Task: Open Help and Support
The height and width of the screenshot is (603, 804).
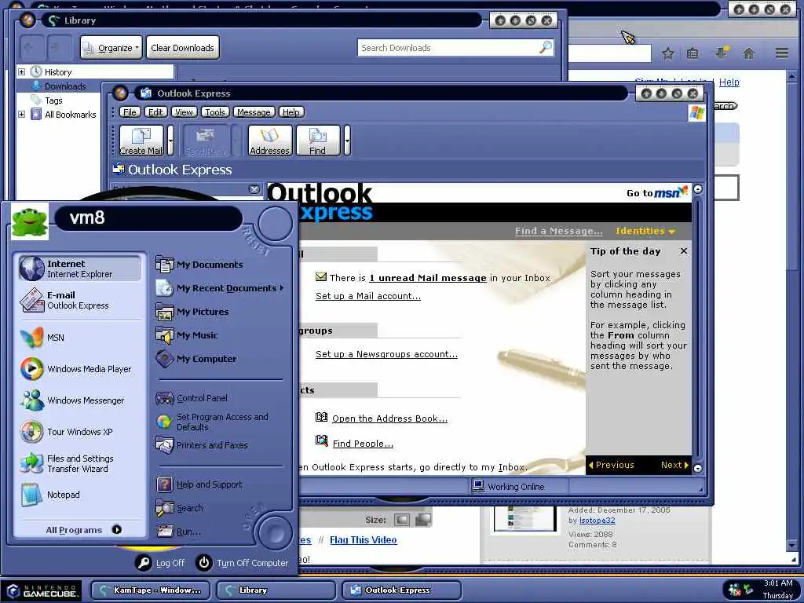Action: click(199, 484)
